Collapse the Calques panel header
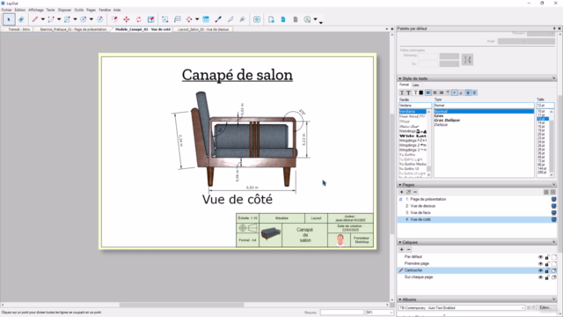The image size is (563, 317). click(x=400, y=242)
